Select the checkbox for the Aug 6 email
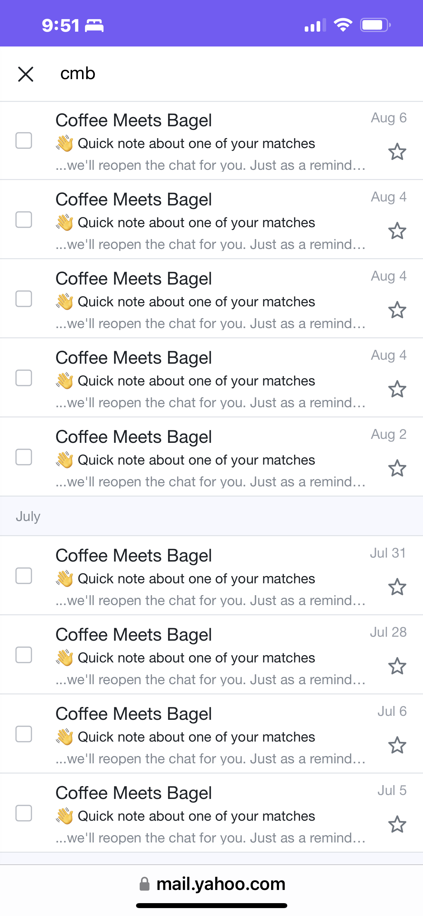The width and height of the screenshot is (423, 916). point(24,140)
